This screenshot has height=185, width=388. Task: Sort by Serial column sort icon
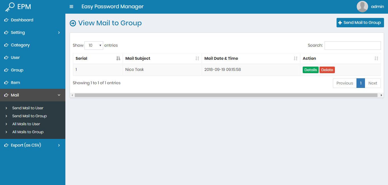pos(118,58)
